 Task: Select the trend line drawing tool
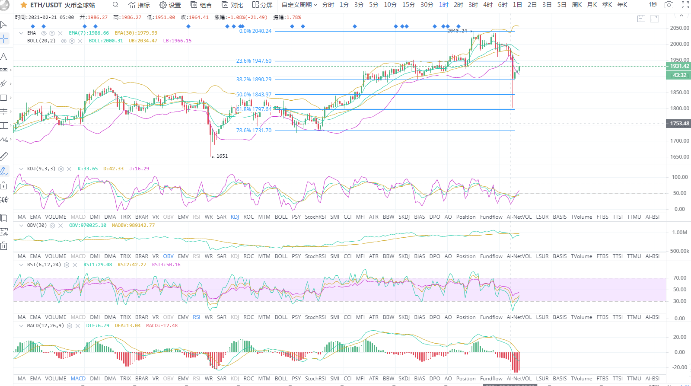point(4,83)
